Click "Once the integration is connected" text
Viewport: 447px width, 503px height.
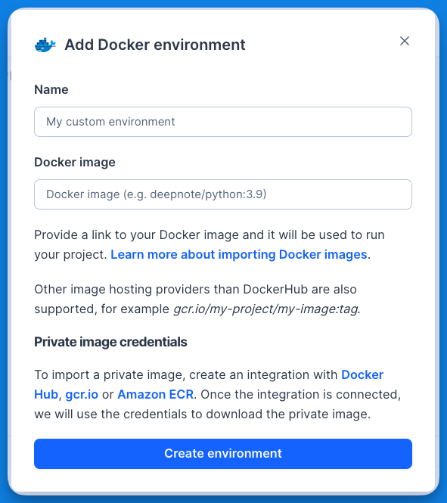[301, 395]
